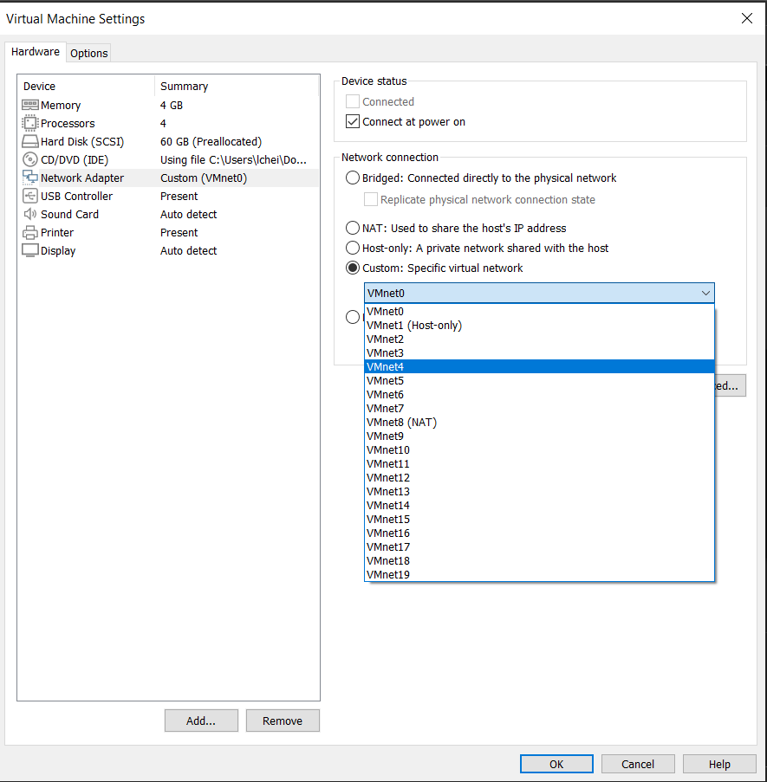Image resolution: width=767 pixels, height=782 pixels.
Task: Pick VMnet15 from the dropdown list
Action: (x=539, y=520)
